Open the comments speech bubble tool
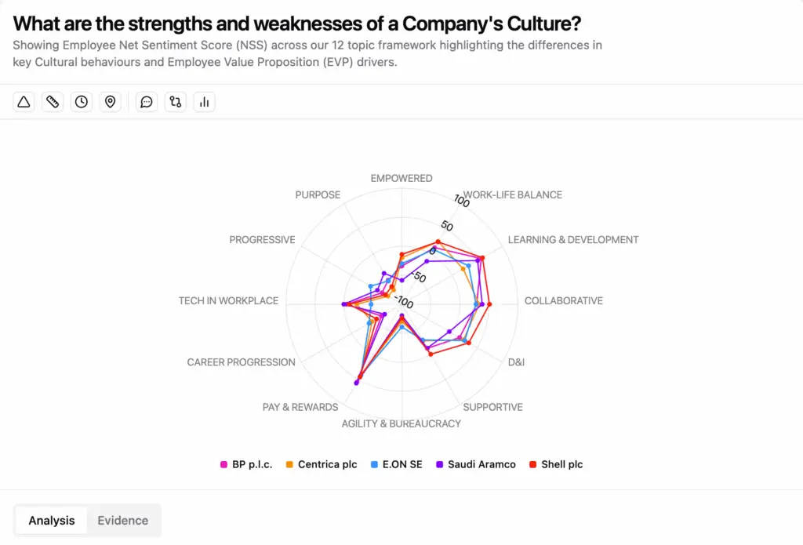Viewport: 803px width, 545px height. [x=146, y=101]
